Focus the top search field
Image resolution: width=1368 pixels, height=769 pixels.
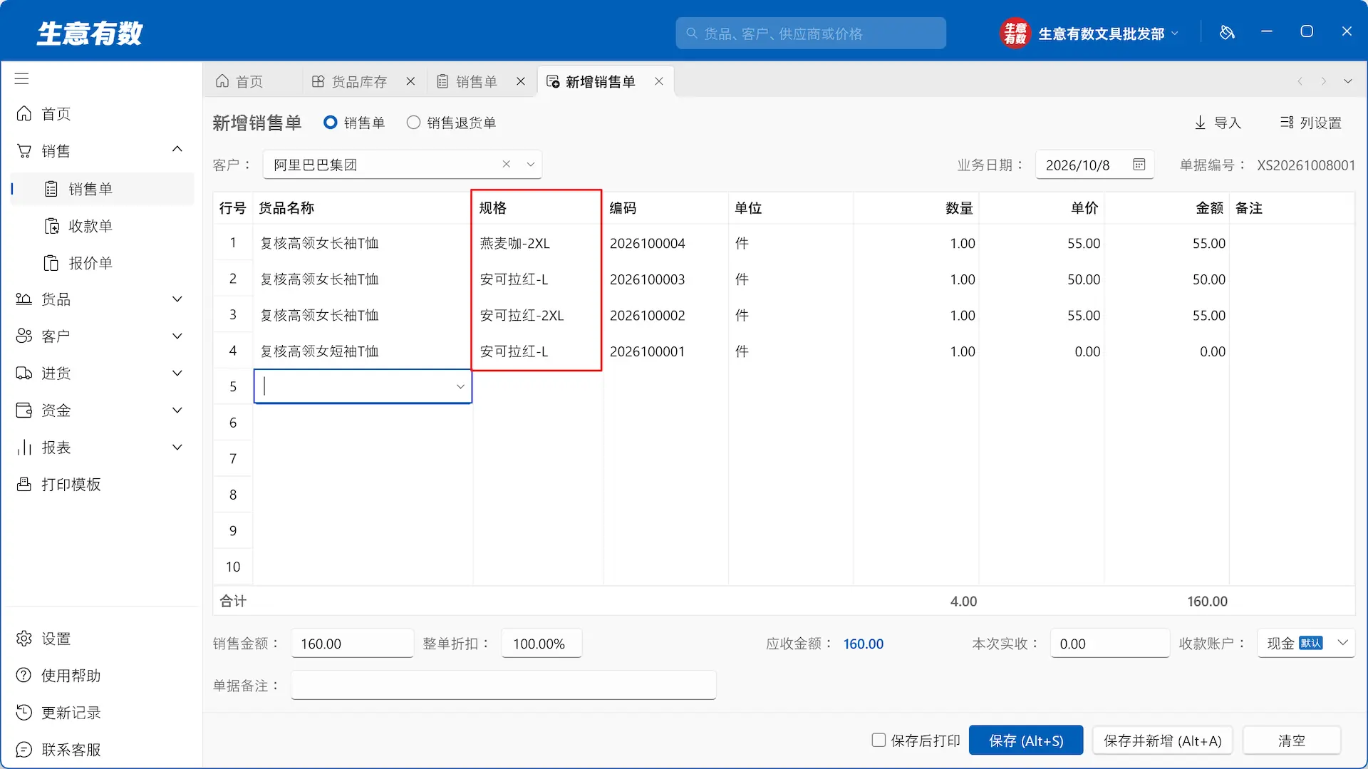(x=810, y=33)
